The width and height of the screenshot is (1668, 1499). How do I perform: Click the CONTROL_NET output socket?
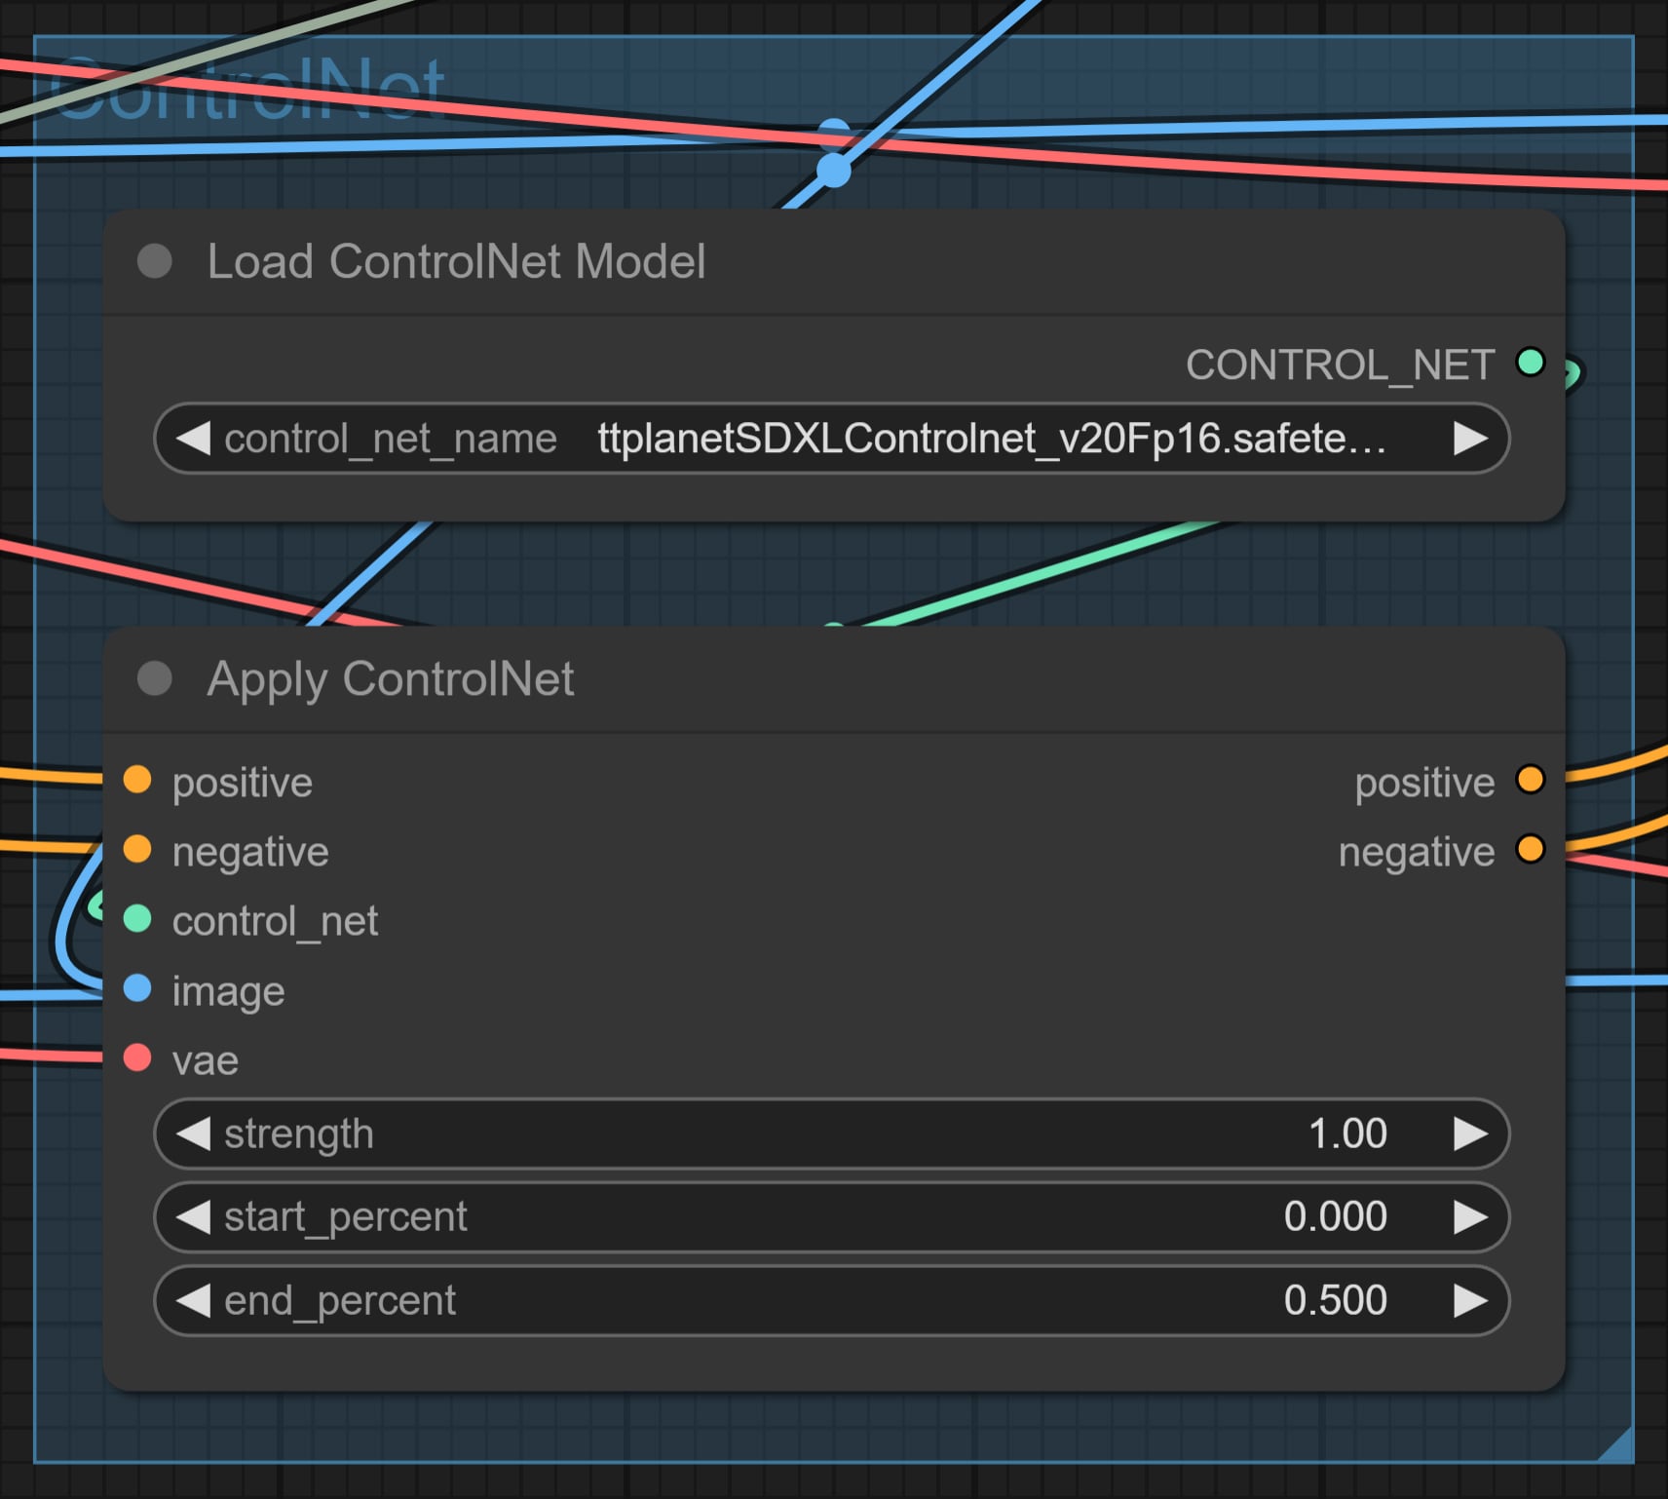pyautogui.click(x=1531, y=363)
